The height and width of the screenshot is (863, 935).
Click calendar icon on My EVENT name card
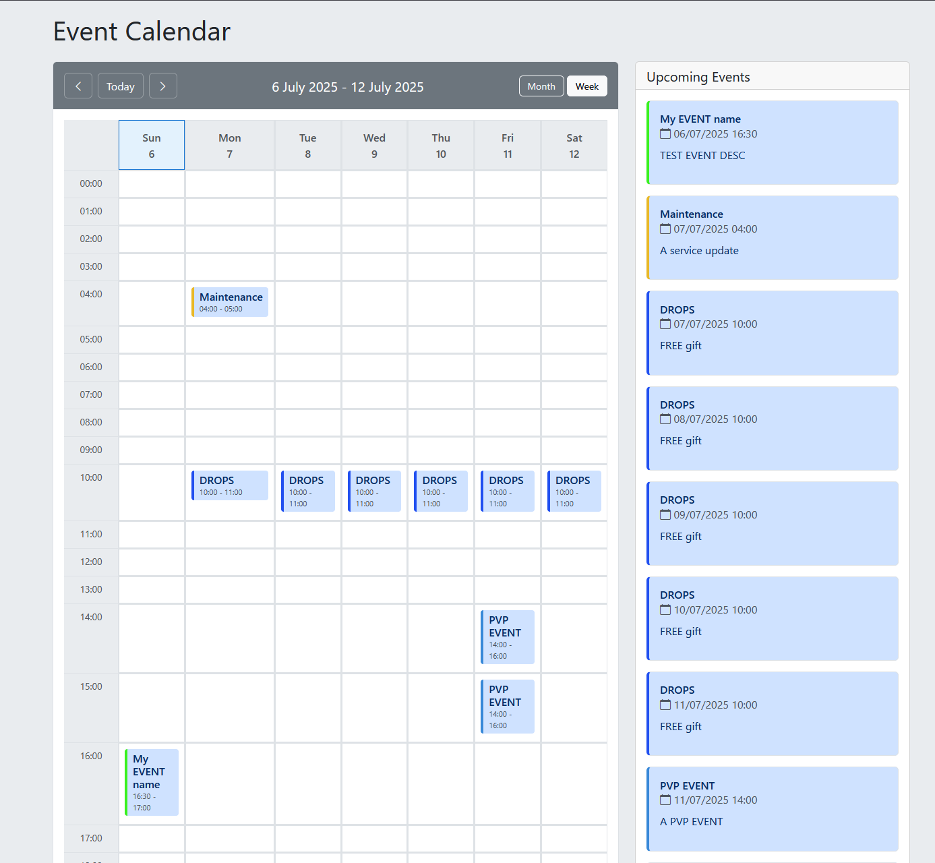coord(665,134)
